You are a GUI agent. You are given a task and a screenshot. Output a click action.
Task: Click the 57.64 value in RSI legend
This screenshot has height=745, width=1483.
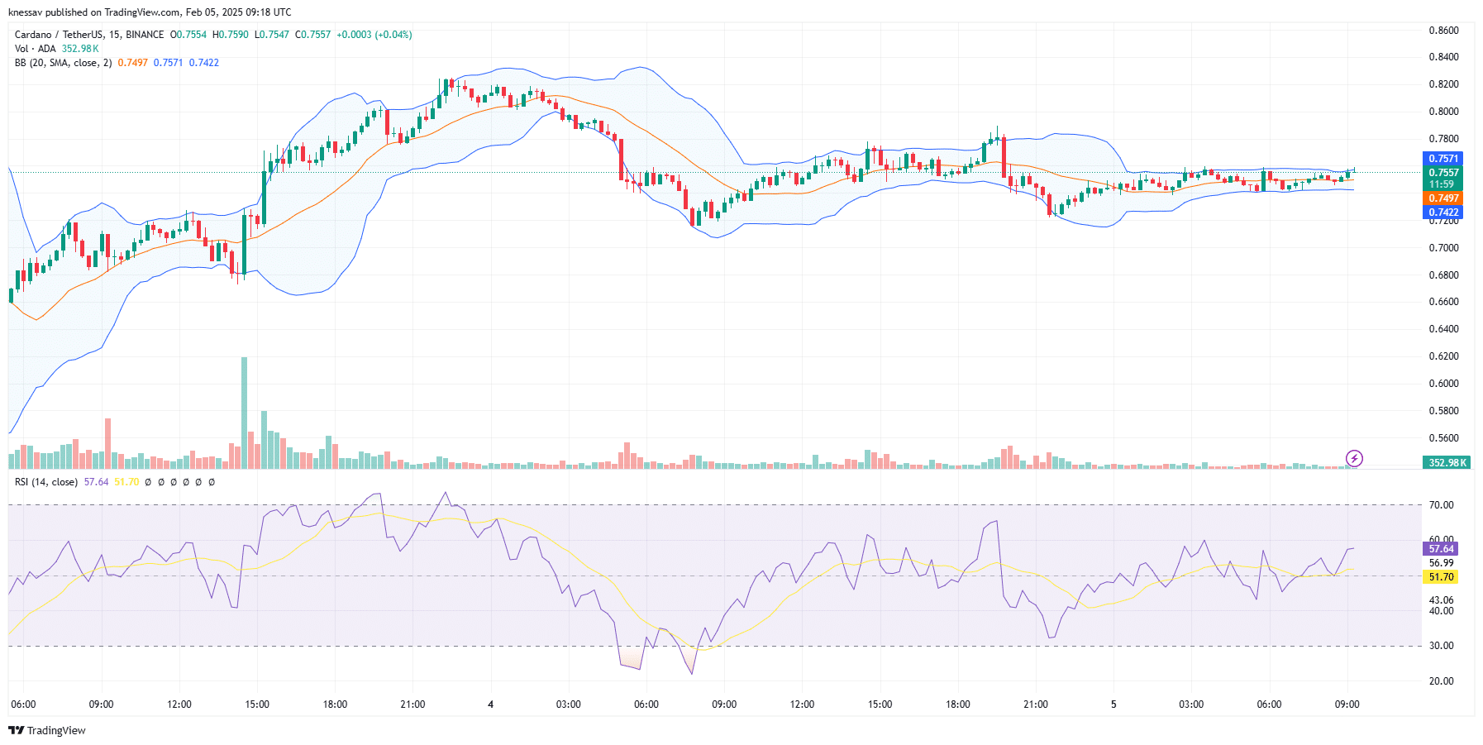click(97, 482)
